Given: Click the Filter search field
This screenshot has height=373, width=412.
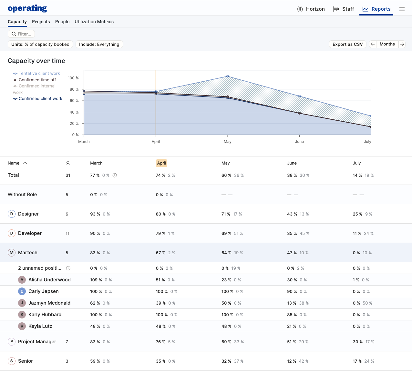Looking at the screenshot, I should [x=21, y=34].
